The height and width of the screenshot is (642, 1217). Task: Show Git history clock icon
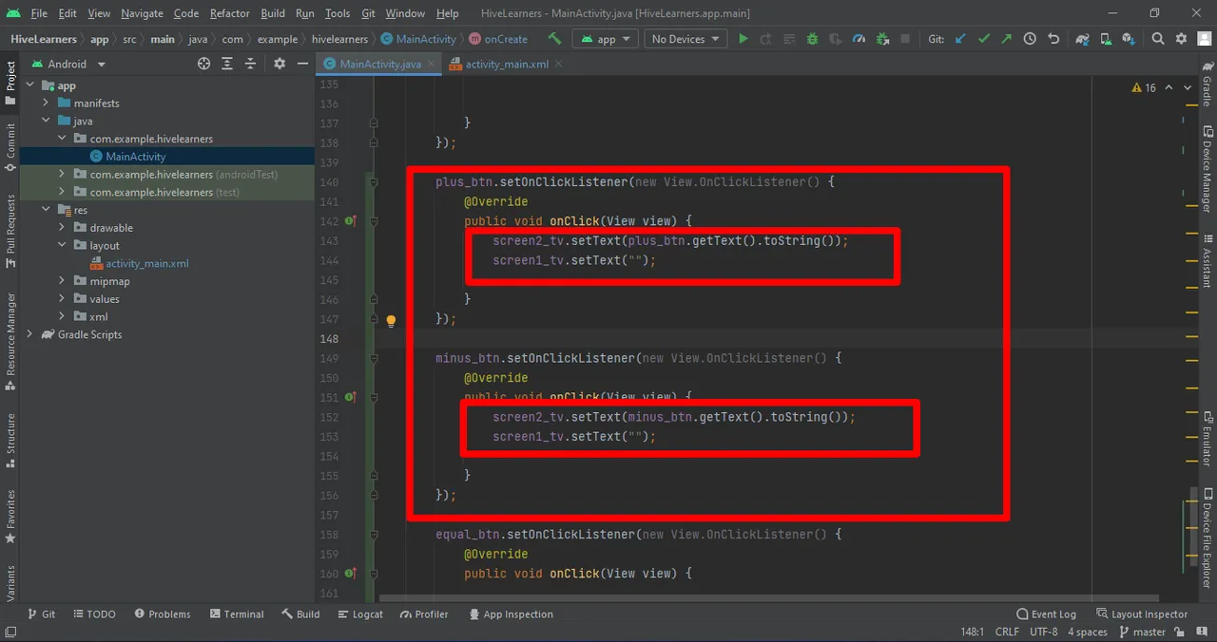1030,39
